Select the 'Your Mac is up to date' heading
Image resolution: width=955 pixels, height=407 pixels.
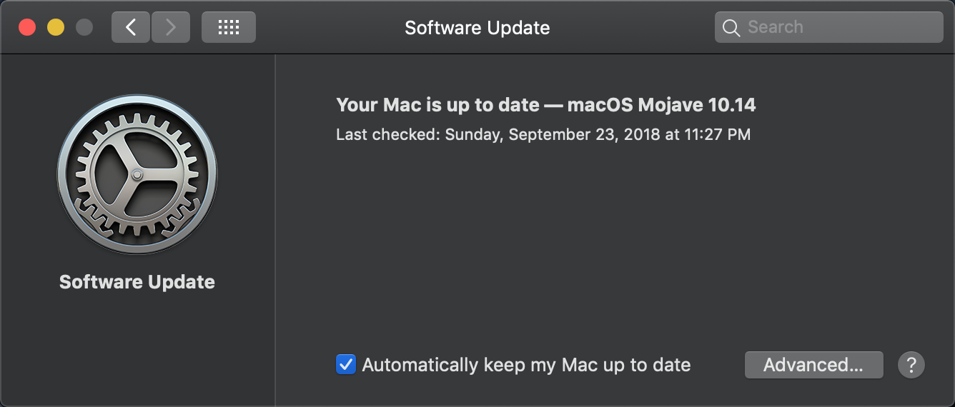click(437, 105)
